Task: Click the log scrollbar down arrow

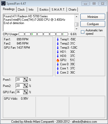Action: point(77,29)
